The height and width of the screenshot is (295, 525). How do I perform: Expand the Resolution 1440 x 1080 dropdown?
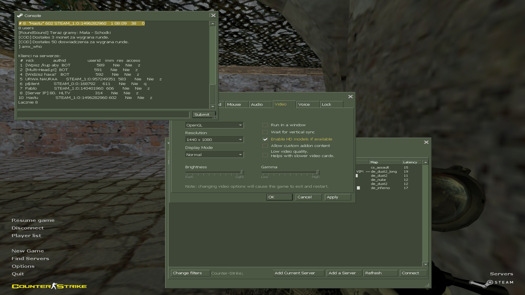[x=214, y=140]
